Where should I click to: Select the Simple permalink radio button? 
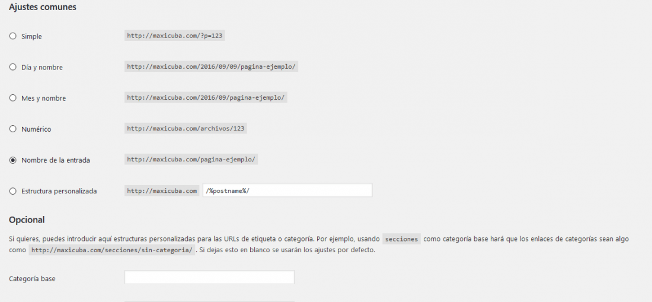click(12, 36)
